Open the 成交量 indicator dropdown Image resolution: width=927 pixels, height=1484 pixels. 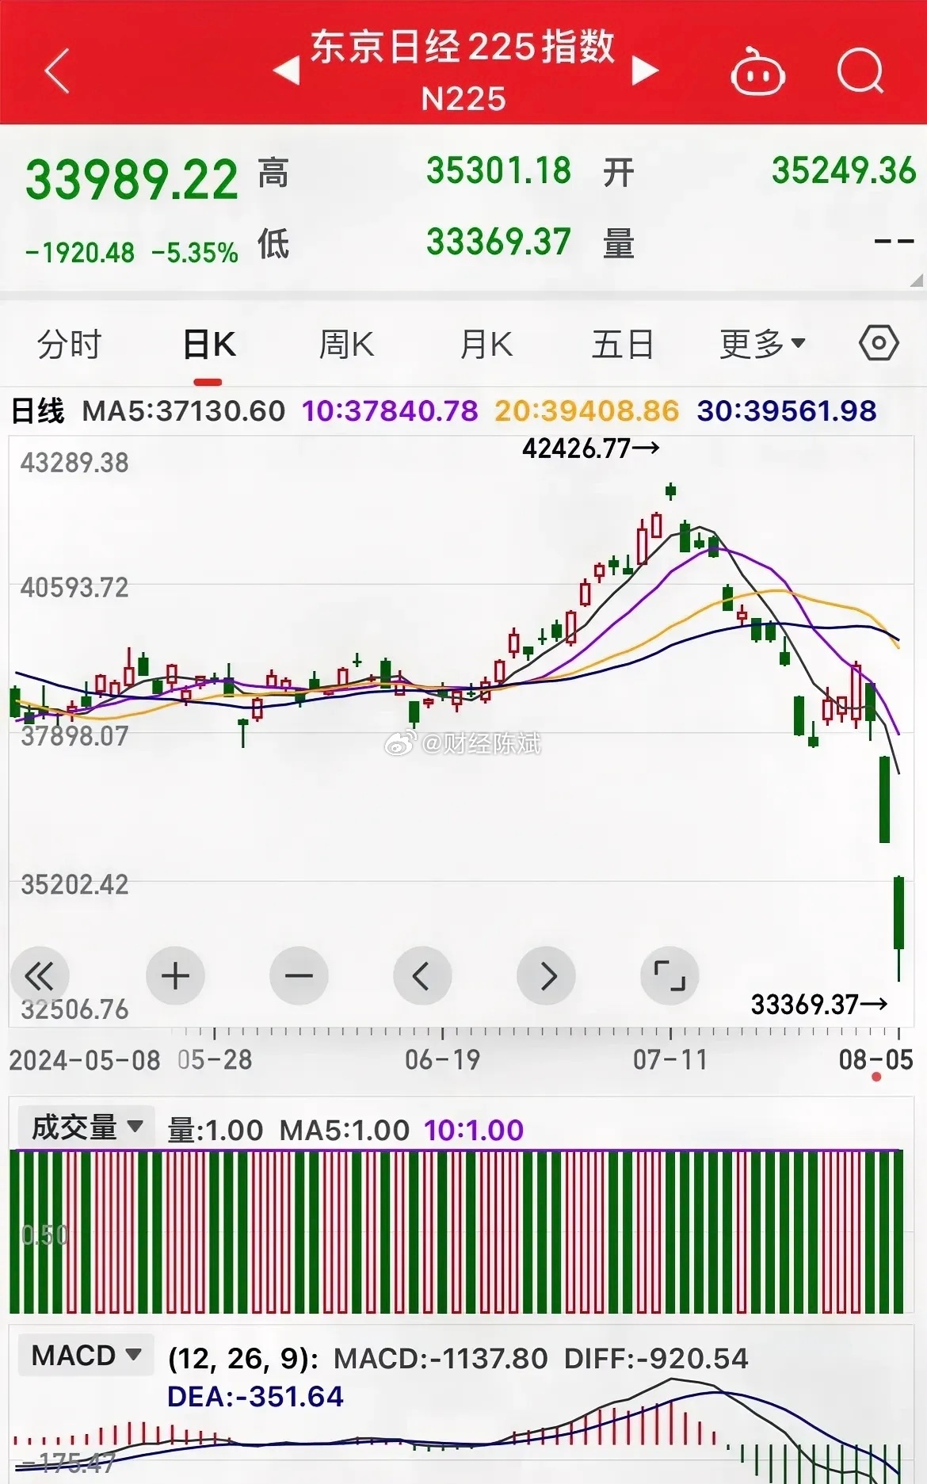[87, 1127]
